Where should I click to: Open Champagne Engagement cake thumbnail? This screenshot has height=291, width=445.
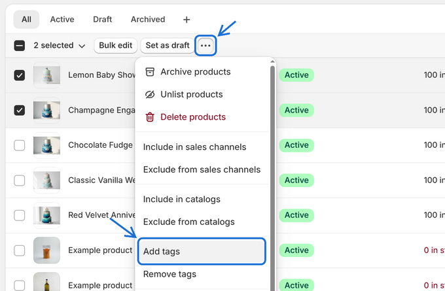point(46,110)
